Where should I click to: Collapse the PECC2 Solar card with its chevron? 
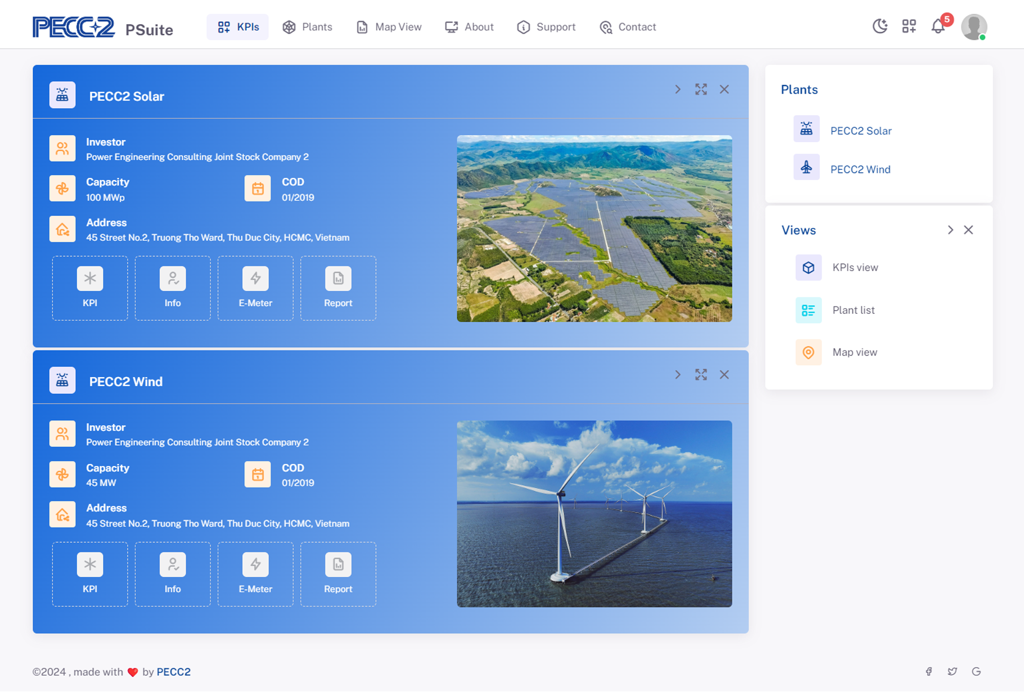(677, 89)
